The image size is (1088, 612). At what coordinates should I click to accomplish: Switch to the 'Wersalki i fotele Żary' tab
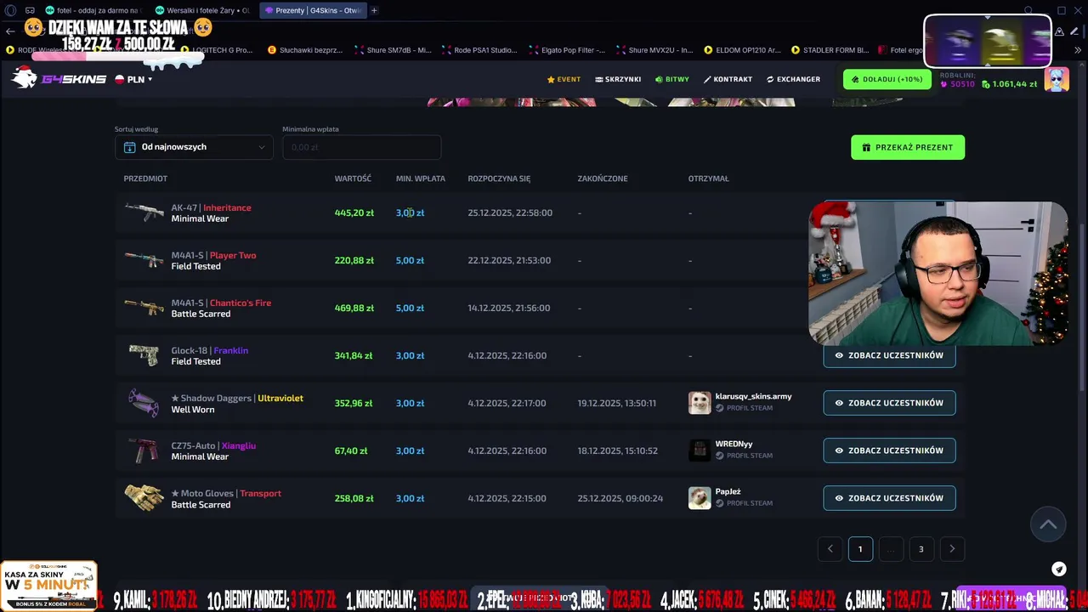(201, 10)
